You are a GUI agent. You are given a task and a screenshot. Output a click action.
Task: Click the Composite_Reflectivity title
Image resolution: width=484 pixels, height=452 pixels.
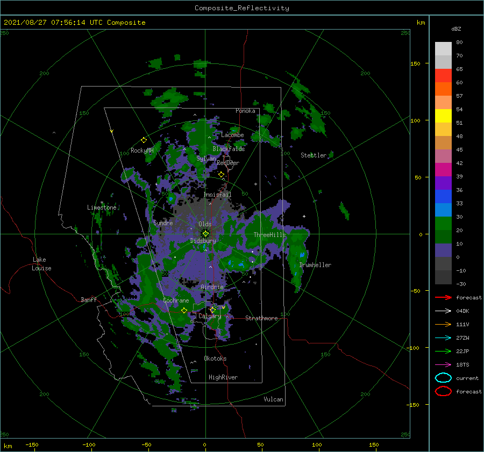[x=242, y=8]
